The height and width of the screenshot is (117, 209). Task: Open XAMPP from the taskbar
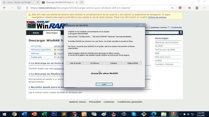click(84, 114)
